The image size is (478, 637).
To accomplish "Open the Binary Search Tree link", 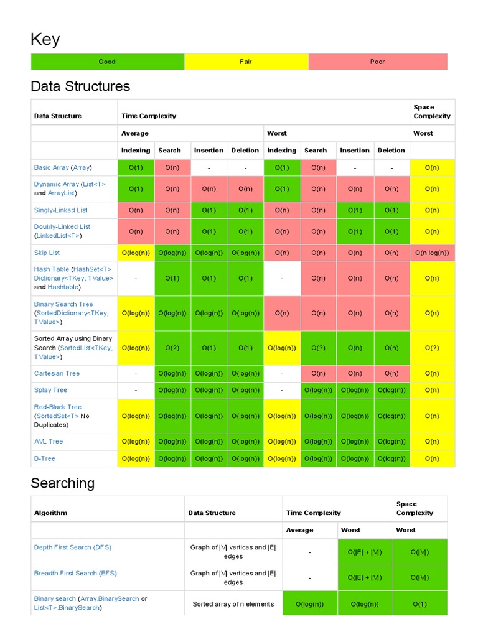I will (x=63, y=305).
